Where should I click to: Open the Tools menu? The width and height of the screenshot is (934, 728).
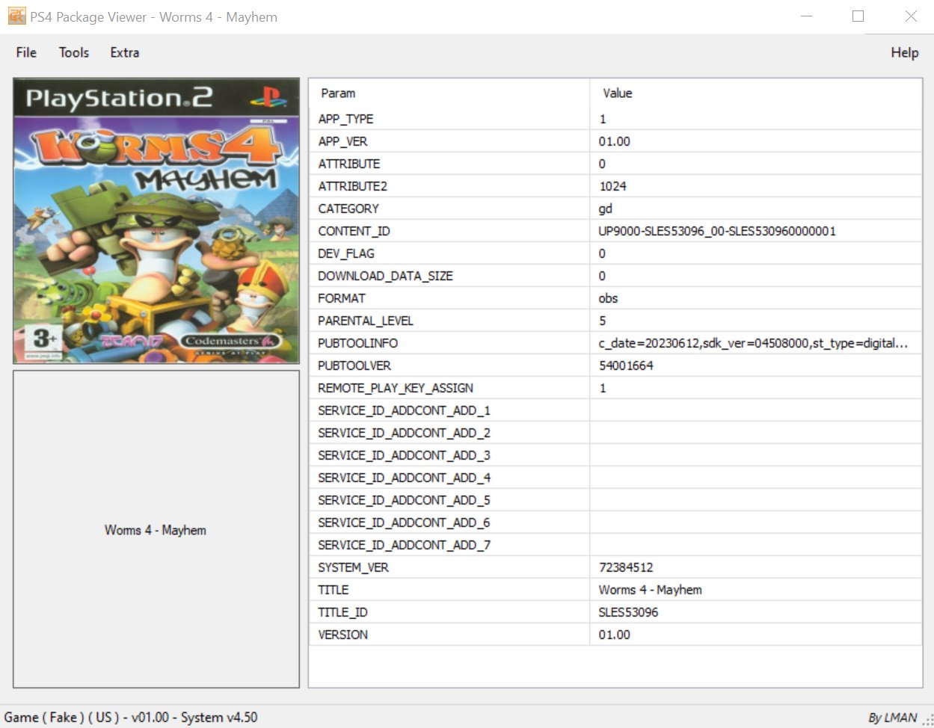(x=74, y=52)
